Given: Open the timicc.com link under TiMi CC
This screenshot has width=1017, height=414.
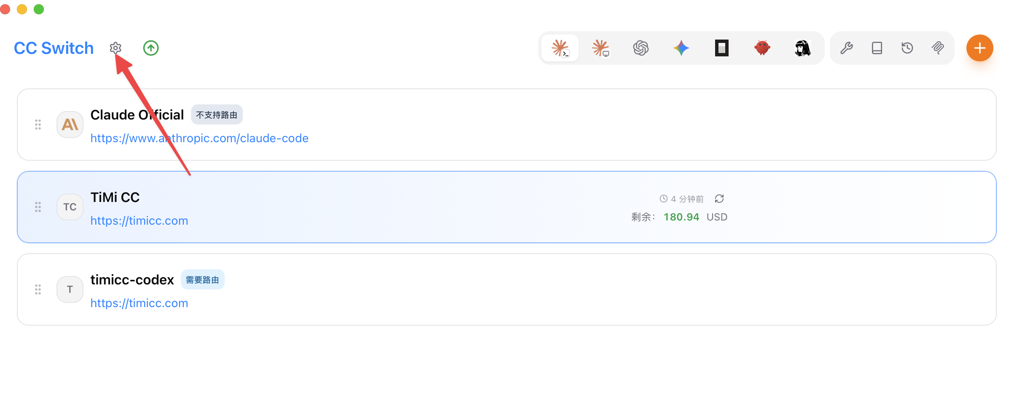Looking at the screenshot, I should [x=139, y=220].
